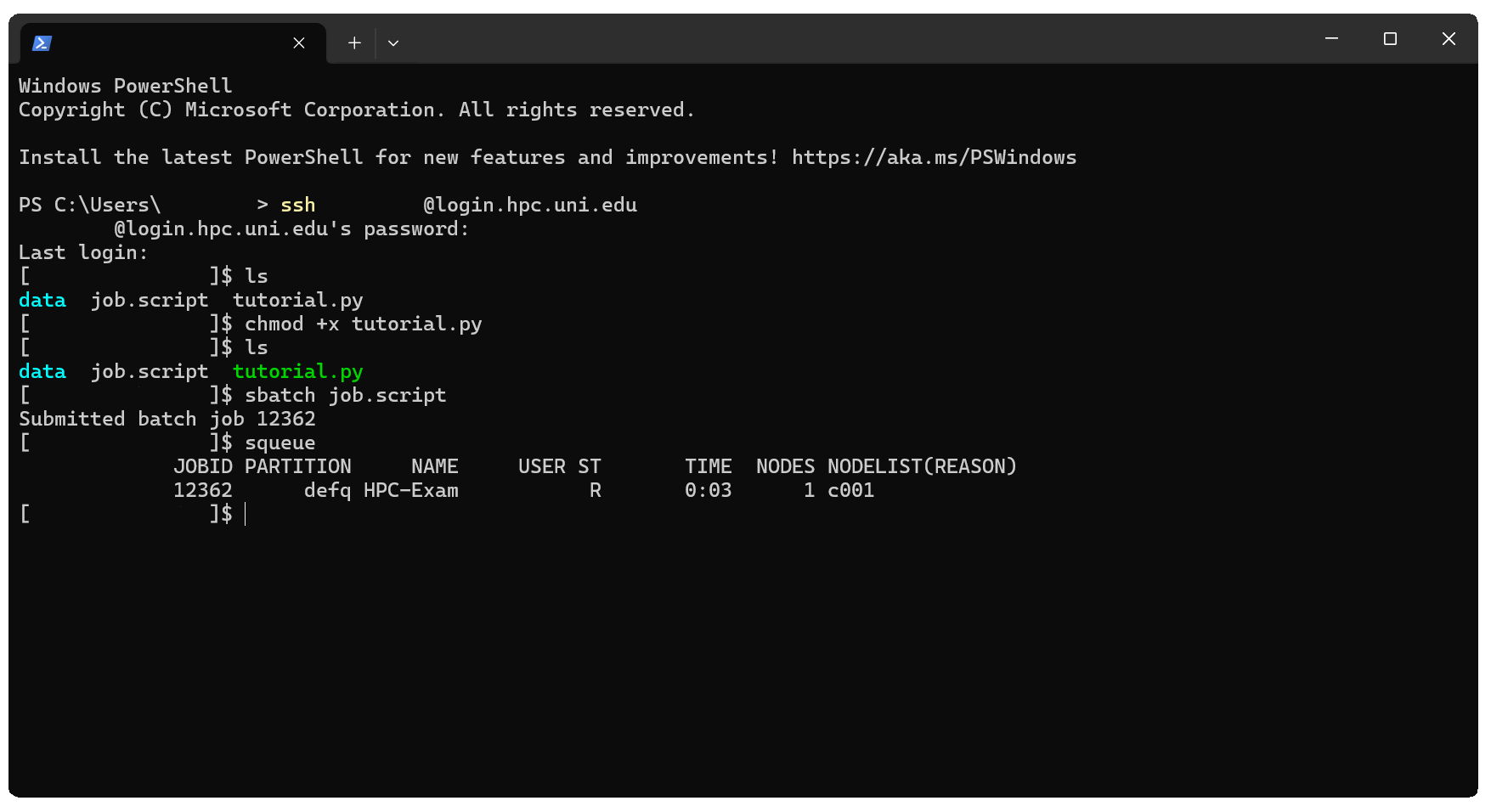Click the active prompt on the last line
The height and width of the screenshot is (812, 1491).
point(245,515)
